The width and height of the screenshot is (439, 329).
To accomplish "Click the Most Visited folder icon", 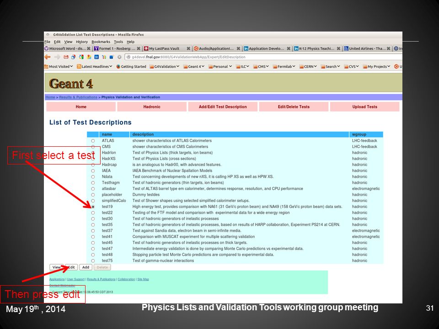I will pyautogui.click(x=46, y=67).
